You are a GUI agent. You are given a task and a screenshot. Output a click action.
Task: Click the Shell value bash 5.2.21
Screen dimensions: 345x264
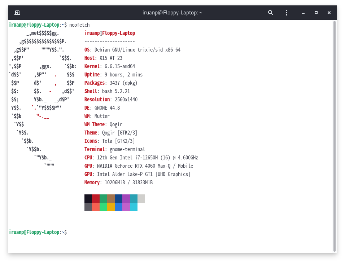click(x=116, y=91)
